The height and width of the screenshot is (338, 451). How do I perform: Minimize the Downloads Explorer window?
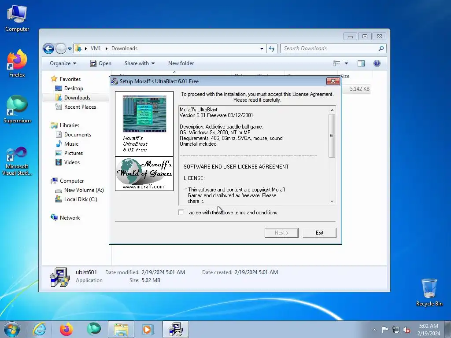pyautogui.click(x=350, y=37)
